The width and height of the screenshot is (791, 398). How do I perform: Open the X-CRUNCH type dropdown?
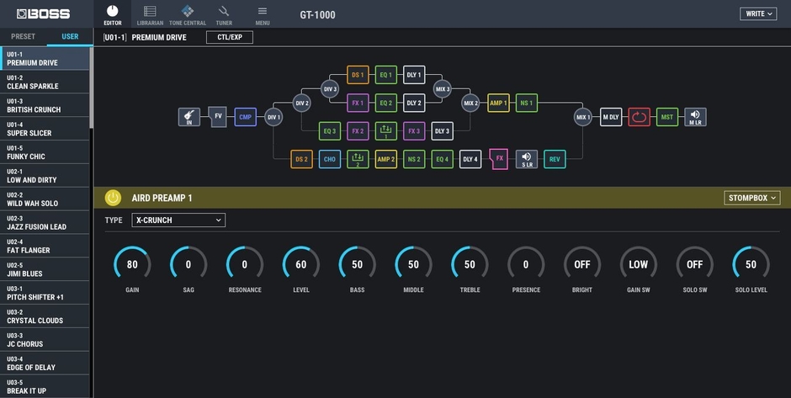pos(178,220)
